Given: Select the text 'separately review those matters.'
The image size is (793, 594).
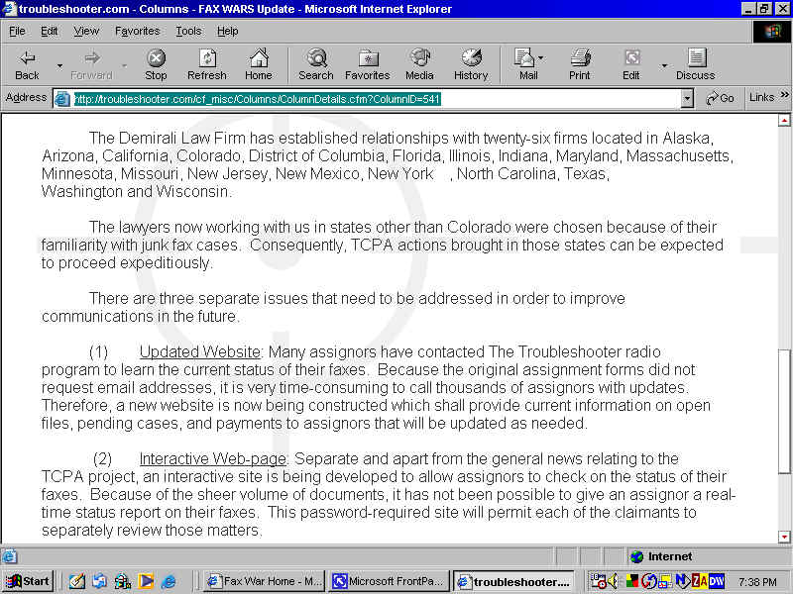Looking at the screenshot, I should [152, 530].
